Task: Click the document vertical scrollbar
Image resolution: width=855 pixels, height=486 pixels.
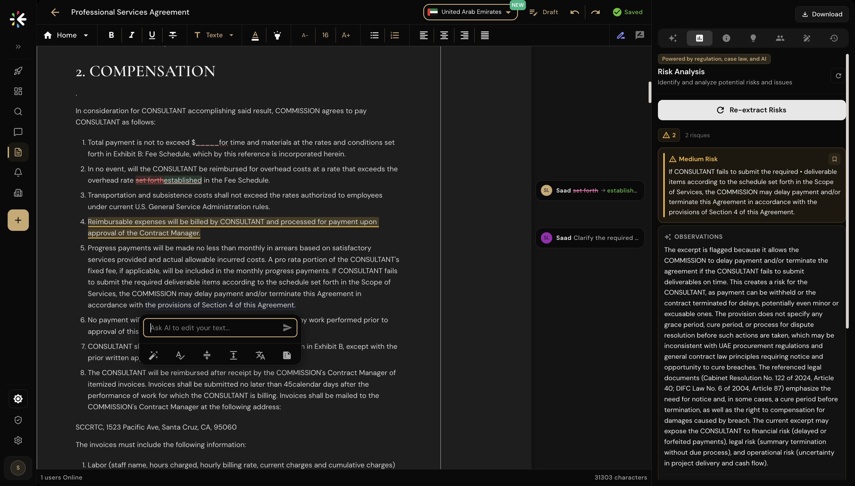Action: click(x=650, y=93)
